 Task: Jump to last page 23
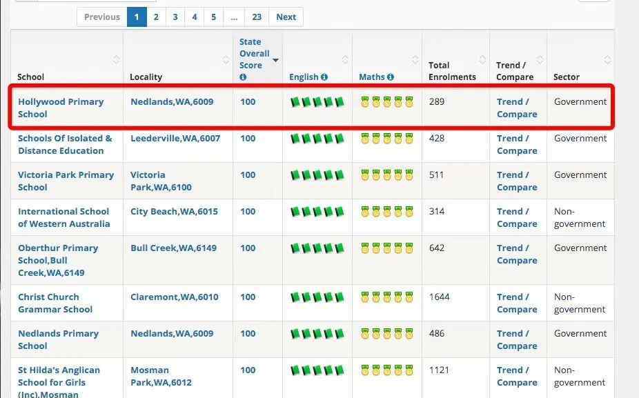(257, 17)
